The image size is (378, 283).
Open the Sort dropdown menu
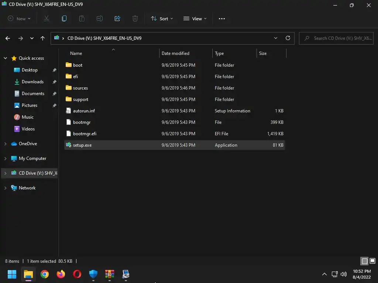coord(162,18)
